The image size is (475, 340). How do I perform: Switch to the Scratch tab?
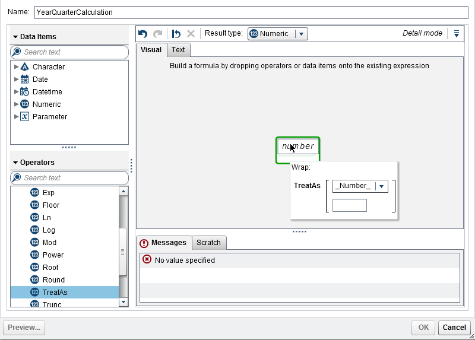click(x=208, y=243)
